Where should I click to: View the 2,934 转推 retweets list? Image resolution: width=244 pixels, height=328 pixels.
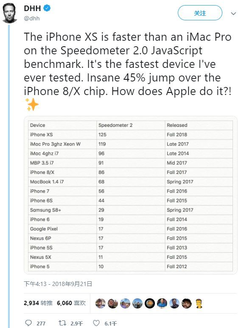(x=38, y=303)
